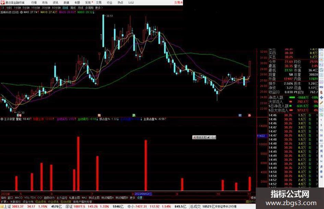Open the 多周期 multi-period view
The image size is (324, 209).
[89, 8]
